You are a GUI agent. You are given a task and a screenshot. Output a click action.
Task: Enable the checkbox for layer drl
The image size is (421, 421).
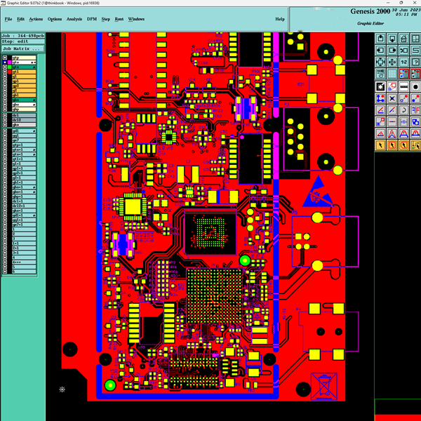6,115
